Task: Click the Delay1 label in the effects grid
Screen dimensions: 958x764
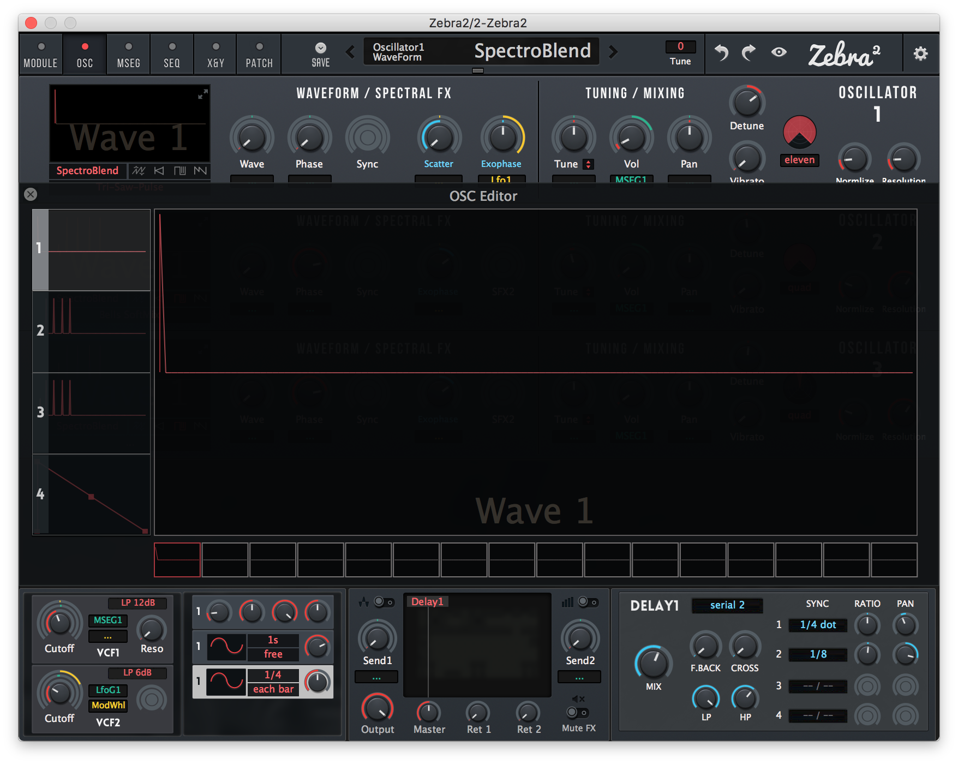Action: (x=427, y=602)
